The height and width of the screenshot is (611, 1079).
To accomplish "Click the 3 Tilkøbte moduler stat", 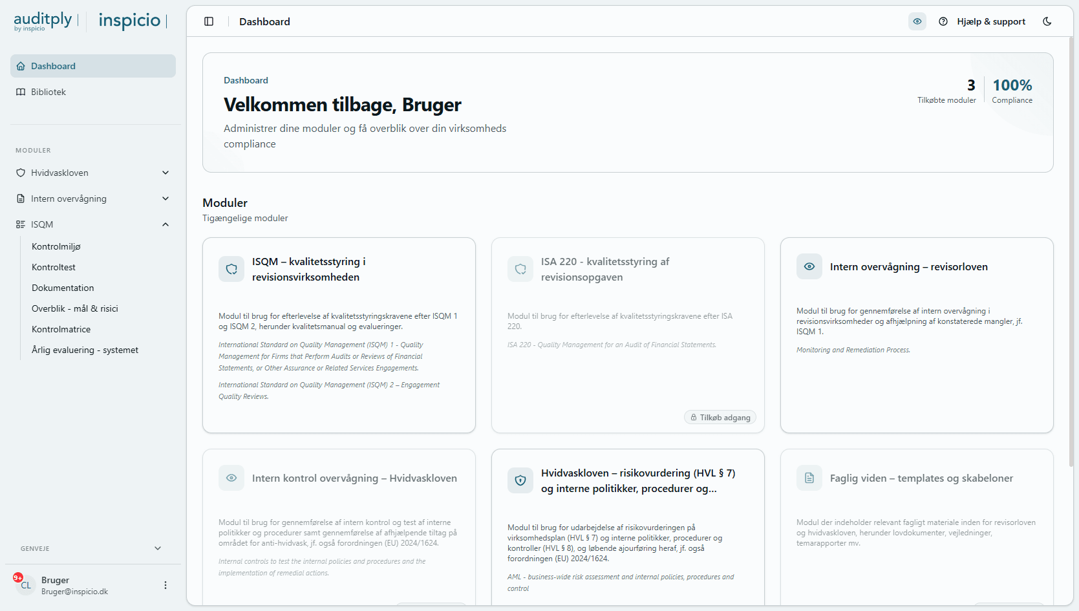I will (x=946, y=91).
